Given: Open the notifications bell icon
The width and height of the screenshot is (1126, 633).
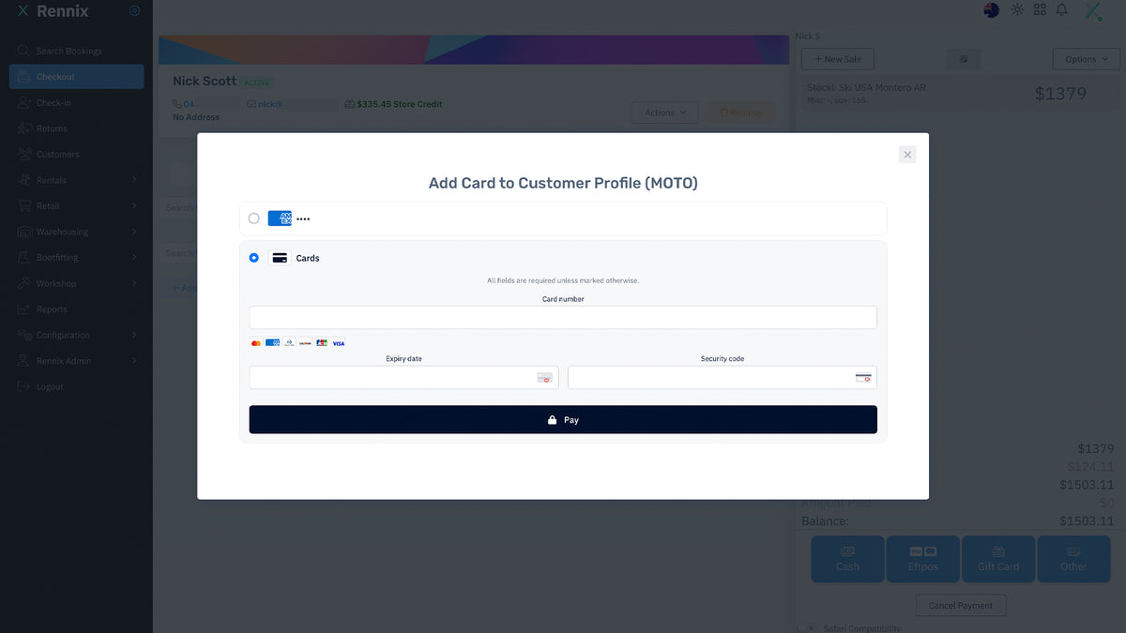Looking at the screenshot, I should 1062,10.
